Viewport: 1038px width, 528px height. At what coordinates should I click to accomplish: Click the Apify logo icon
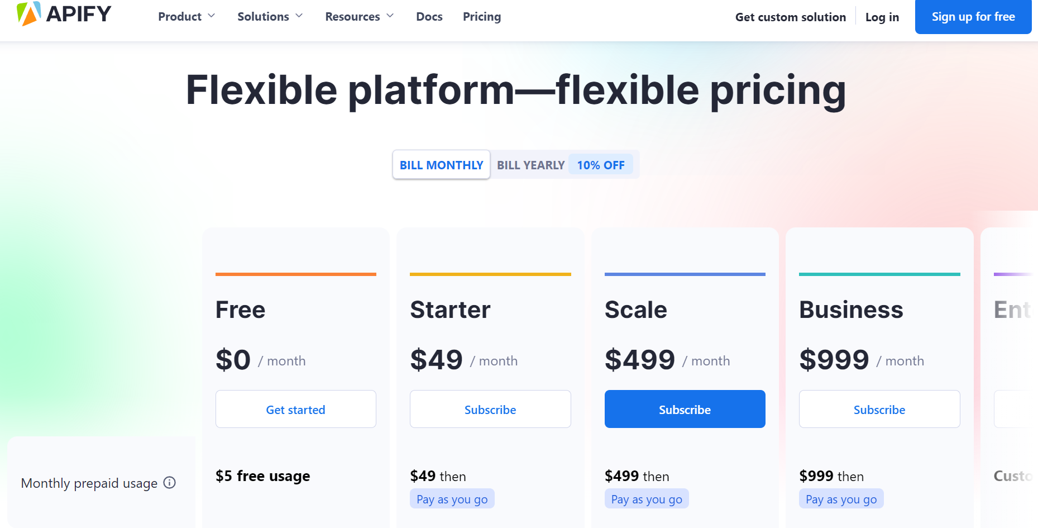click(x=28, y=14)
